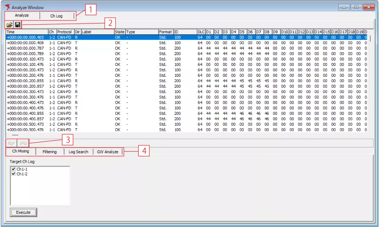The width and height of the screenshot is (379, 227).
Task: Select the Analyze tab
Action: [22, 16]
